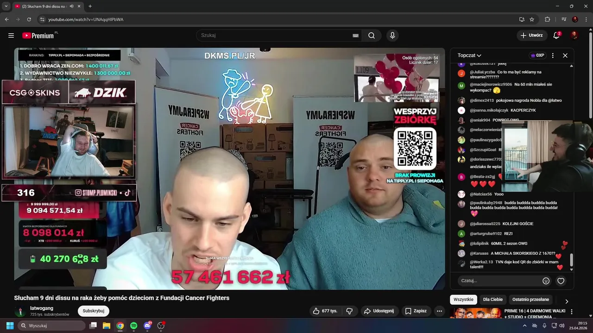This screenshot has width=593, height=333.
Task: Send a heart reaction in chat
Action: point(561,281)
